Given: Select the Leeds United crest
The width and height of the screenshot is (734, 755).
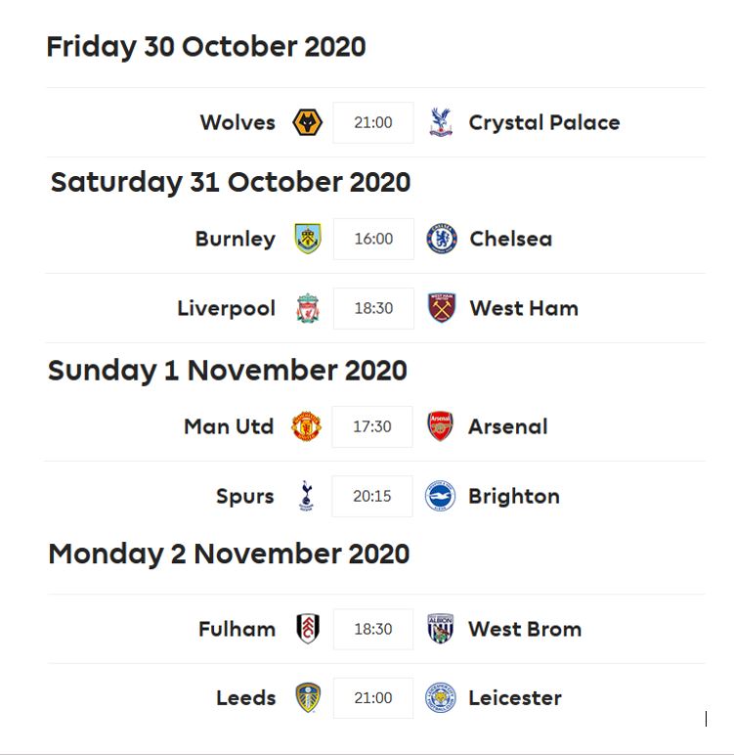Looking at the screenshot, I should 308,697.
